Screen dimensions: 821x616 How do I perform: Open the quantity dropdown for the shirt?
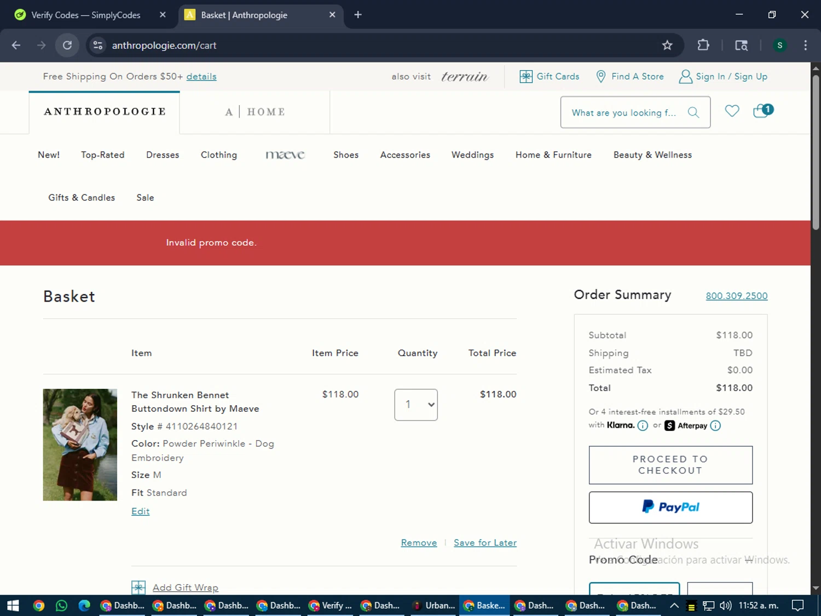pyautogui.click(x=416, y=405)
